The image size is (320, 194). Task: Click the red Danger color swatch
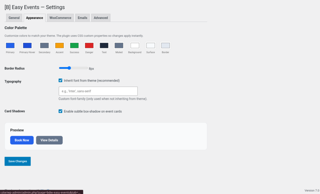(x=89, y=46)
